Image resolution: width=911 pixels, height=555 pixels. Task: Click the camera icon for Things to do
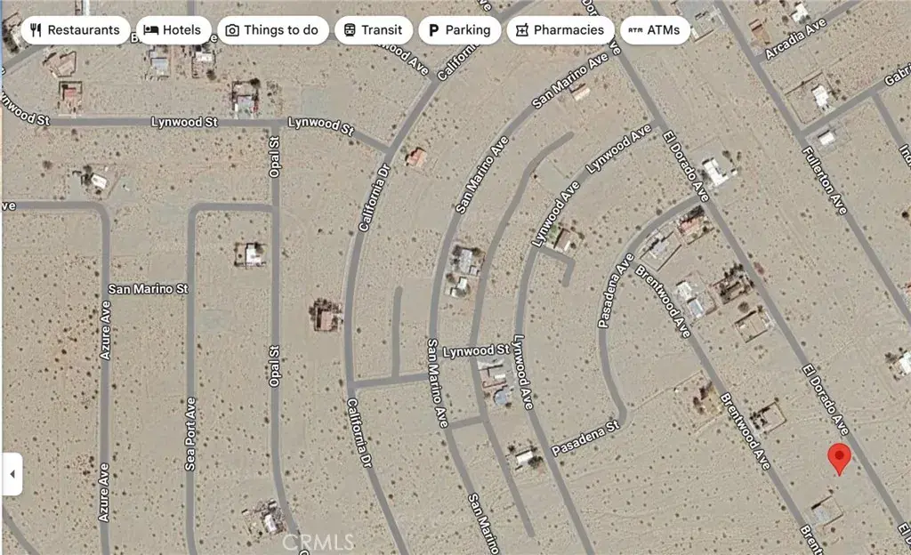(x=232, y=30)
